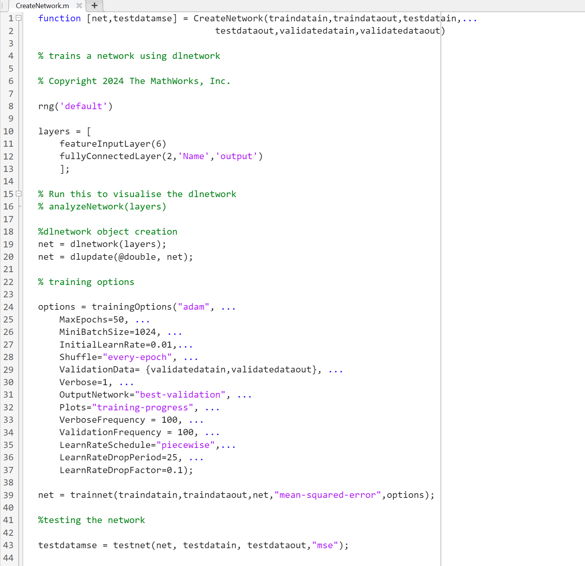Click the rng('default') statement
The width and height of the screenshot is (585, 566).
(75, 106)
